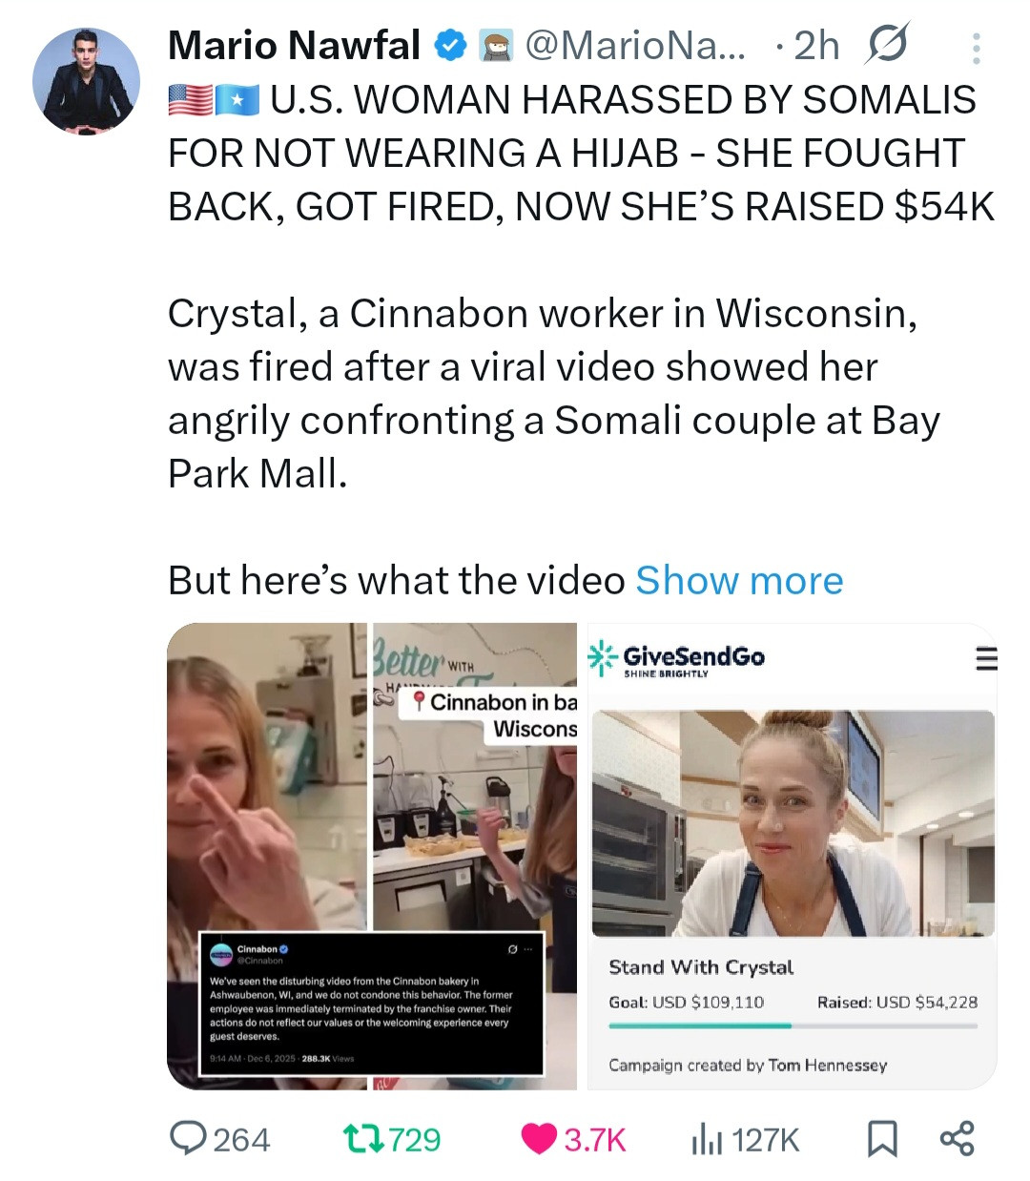Open the GiveSendGo campaign image
The image size is (1030, 1181).
pos(793,823)
